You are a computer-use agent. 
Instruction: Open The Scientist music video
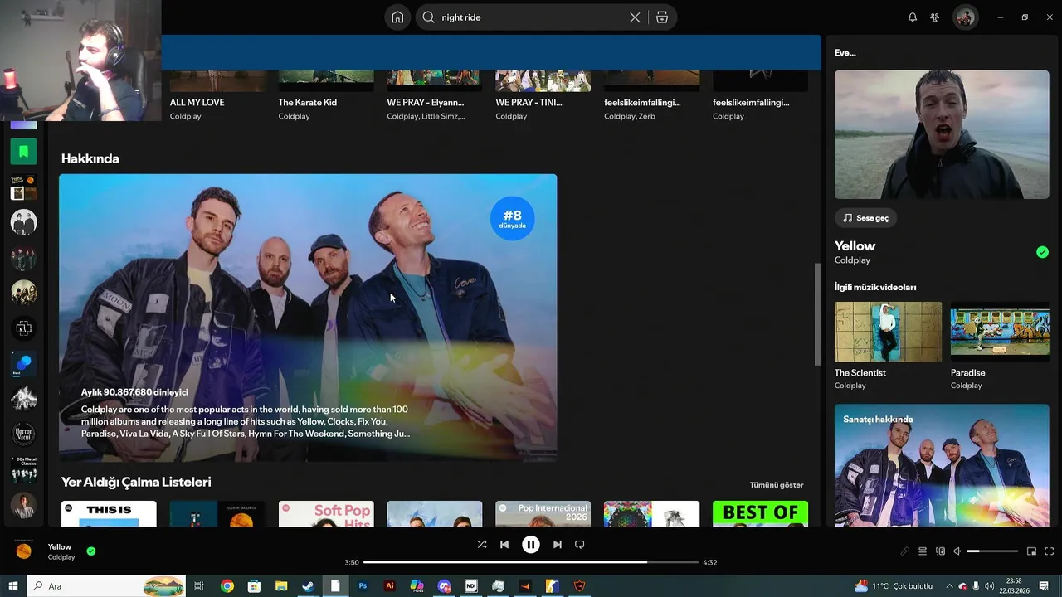pyautogui.click(x=888, y=332)
